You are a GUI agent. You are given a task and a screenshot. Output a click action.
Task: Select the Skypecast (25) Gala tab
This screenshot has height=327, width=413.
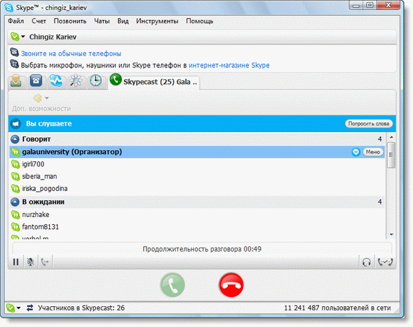pos(154,82)
